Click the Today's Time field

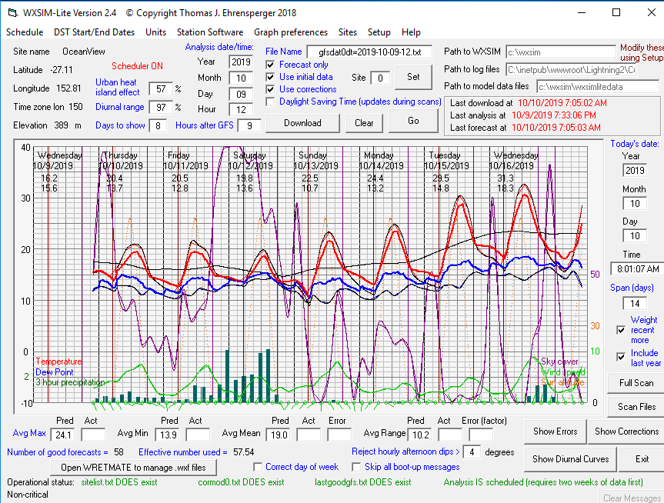[x=637, y=269]
